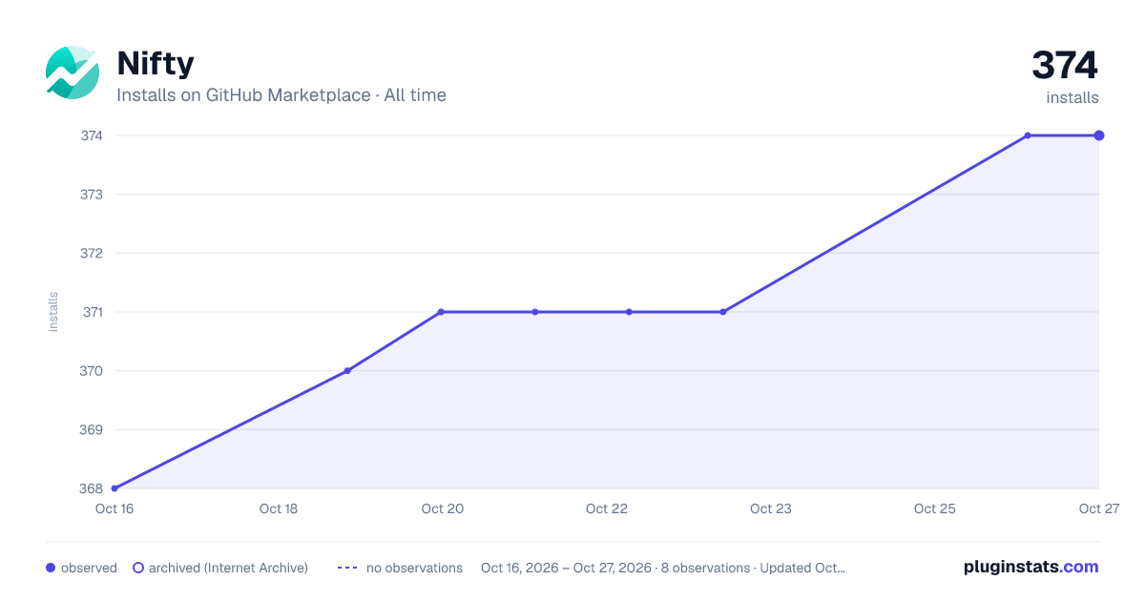Click the x-axis label Oct 27
Viewport: 1145px width, 601px height.
(1098, 508)
